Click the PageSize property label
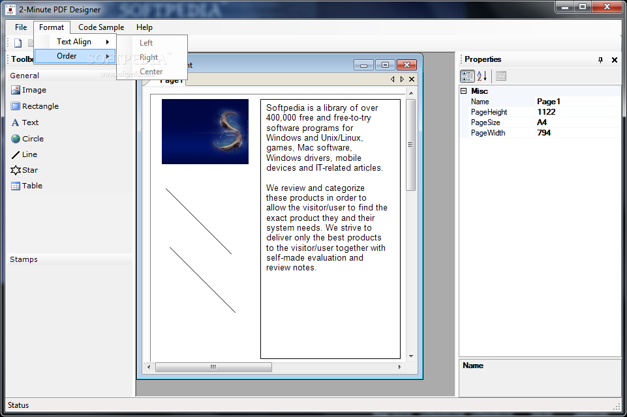This screenshot has height=417, width=627. pyautogui.click(x=485, y=122)
